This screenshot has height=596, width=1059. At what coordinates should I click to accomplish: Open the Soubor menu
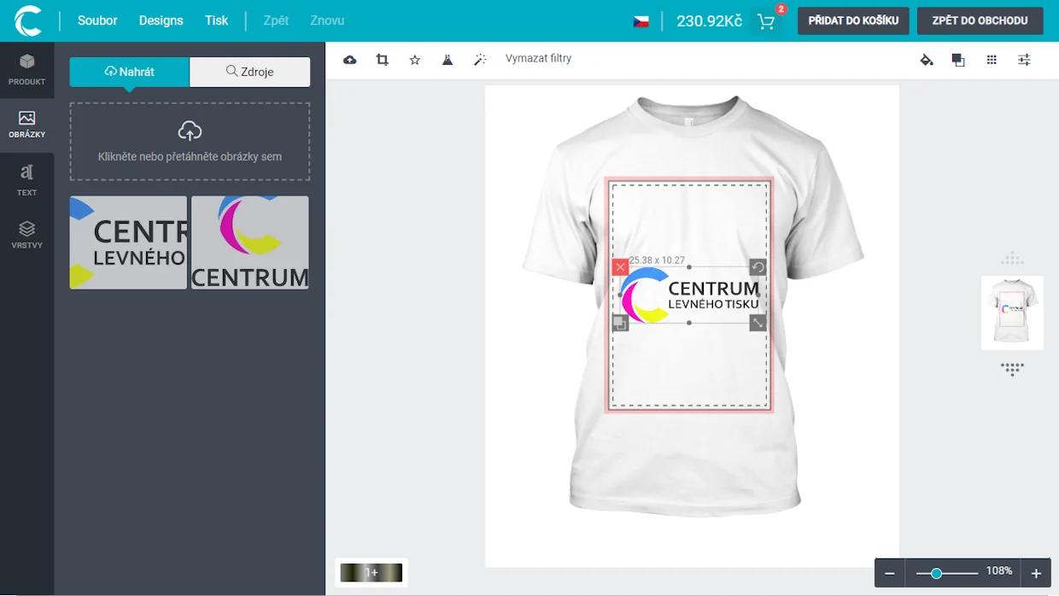[x=97, y=20]
